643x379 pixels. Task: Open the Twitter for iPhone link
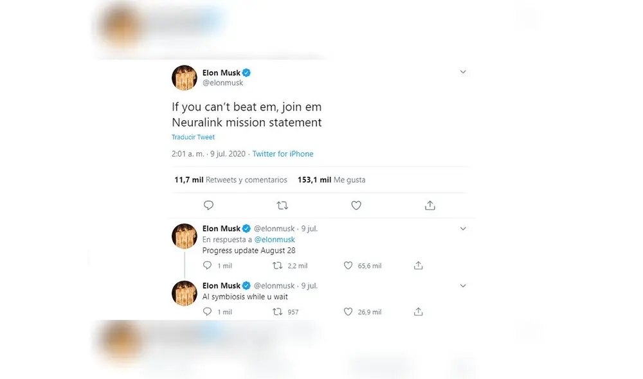coord(283,154)
